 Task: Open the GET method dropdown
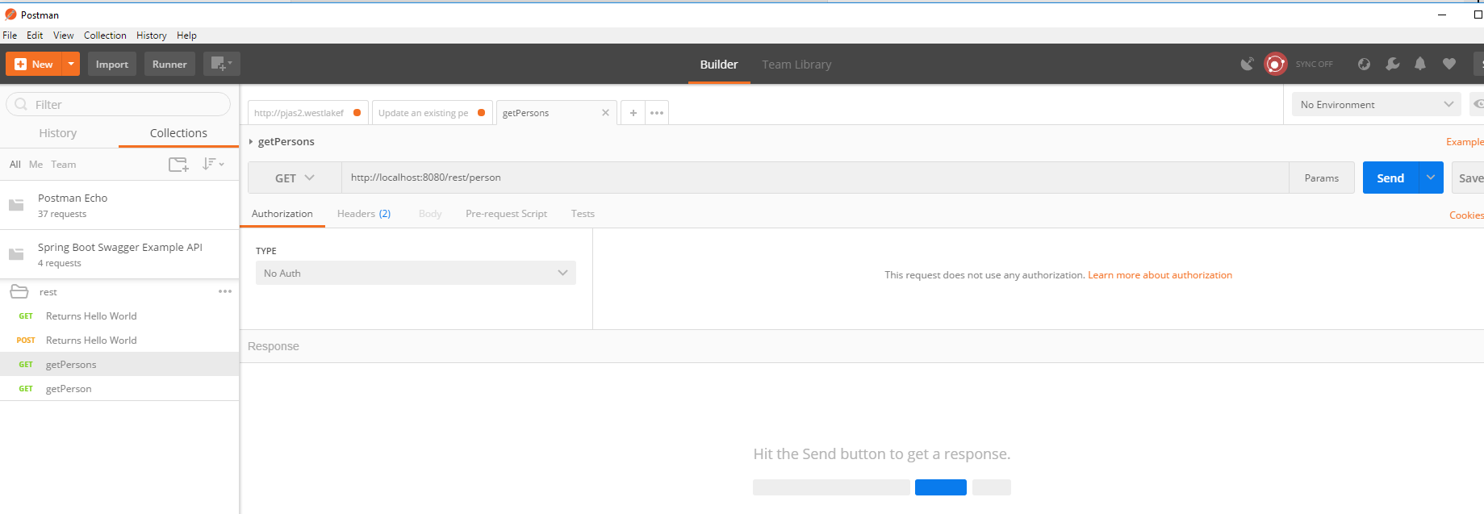(x=295, y=178)
